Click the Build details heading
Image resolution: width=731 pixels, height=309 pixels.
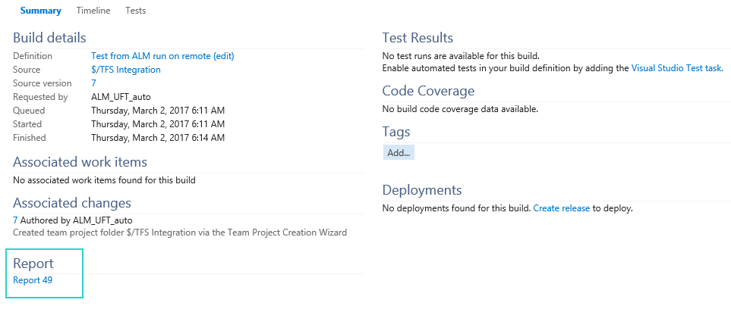pyautogui.click(x=49, y=38)
